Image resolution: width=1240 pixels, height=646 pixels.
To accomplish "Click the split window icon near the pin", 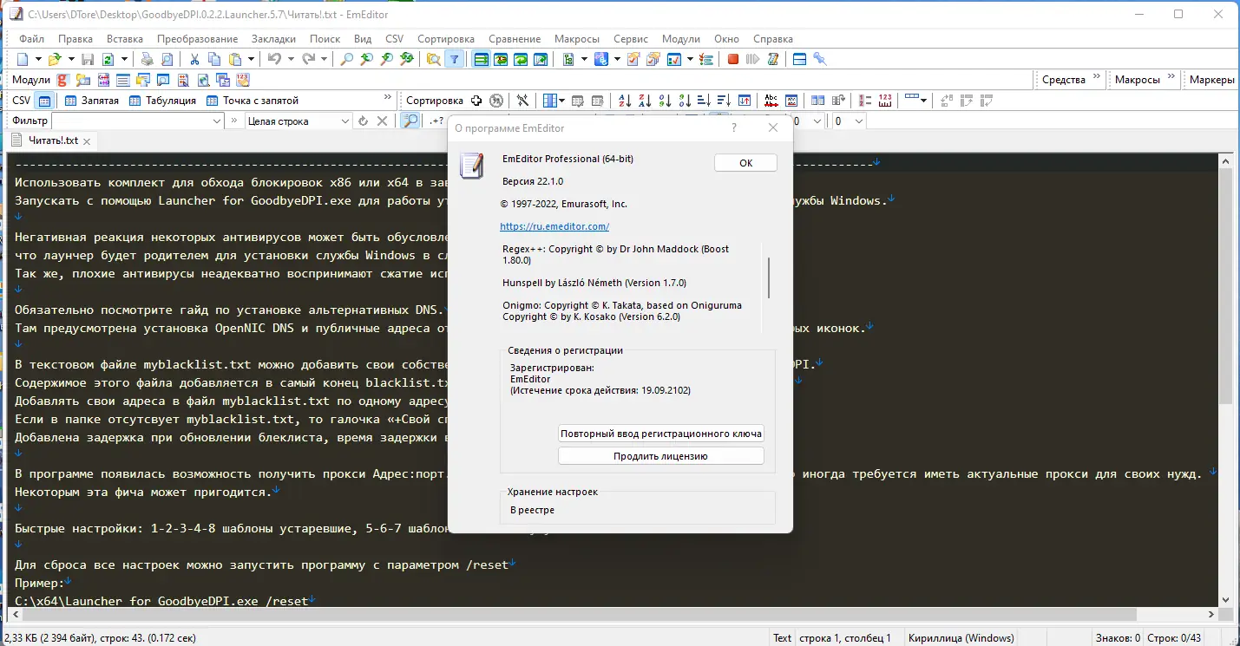I will [799, 59].
